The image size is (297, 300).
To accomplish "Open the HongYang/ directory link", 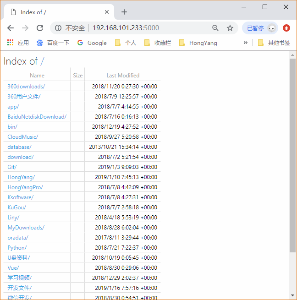I will pos(21,177).
